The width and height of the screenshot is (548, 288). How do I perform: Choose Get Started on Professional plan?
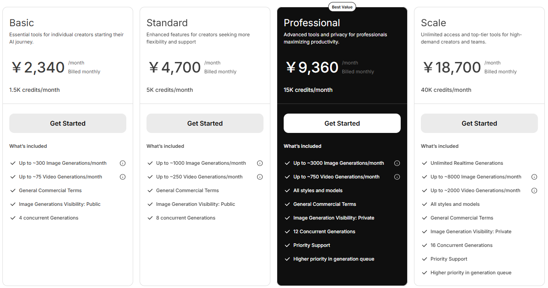coord(342,123)
